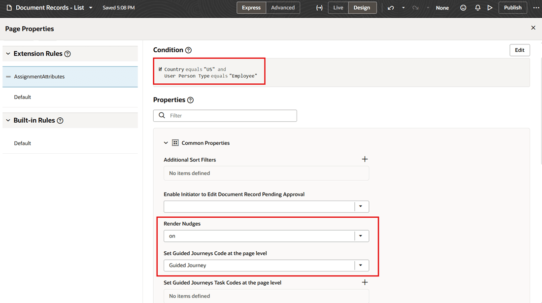Viewport: 542px width, 303px height.
Task: Click the Saved 5:08 PM status text
Action: pyautogui.click(x=119, y=7)
